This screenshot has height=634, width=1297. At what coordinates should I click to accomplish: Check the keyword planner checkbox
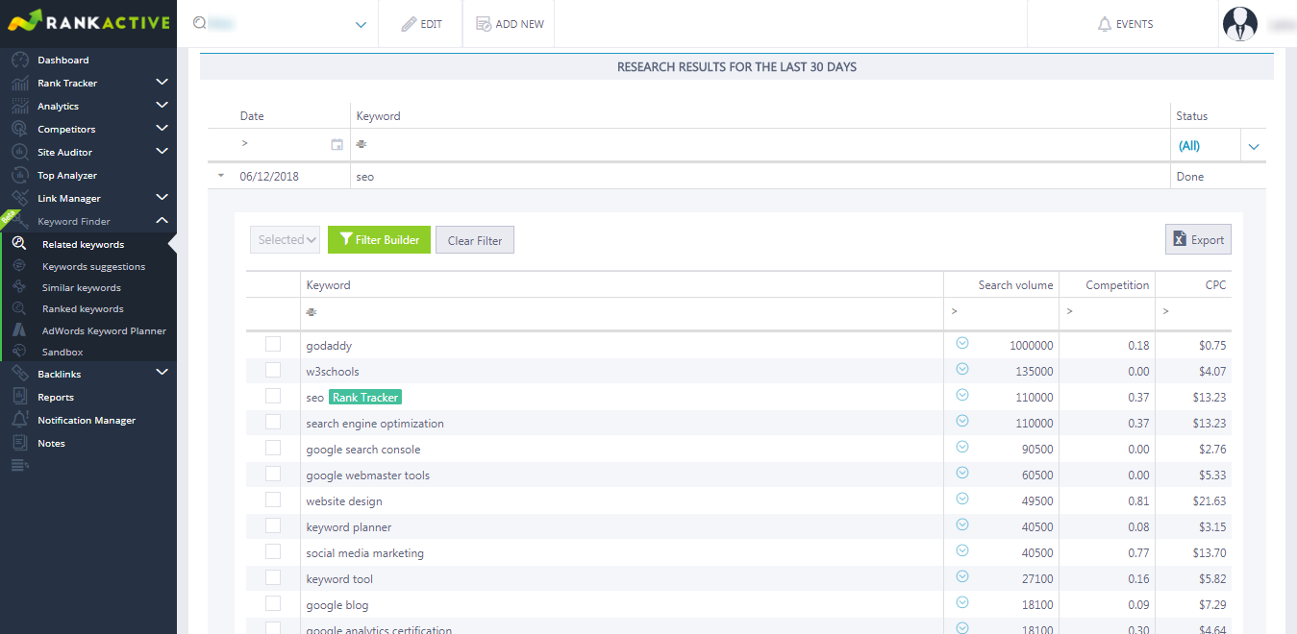[x=273, y=525]
